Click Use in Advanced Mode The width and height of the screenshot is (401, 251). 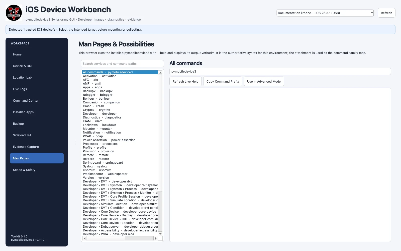[264, 82]
